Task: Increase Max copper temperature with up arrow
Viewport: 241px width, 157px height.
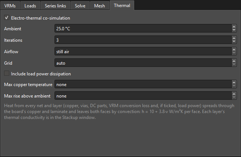Action: pos(234,82)
